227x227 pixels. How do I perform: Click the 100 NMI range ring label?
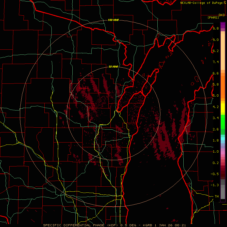(x=113, y=20)
